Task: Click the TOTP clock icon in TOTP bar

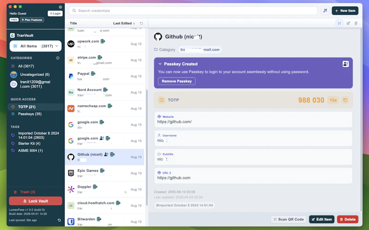Action: 161,100
